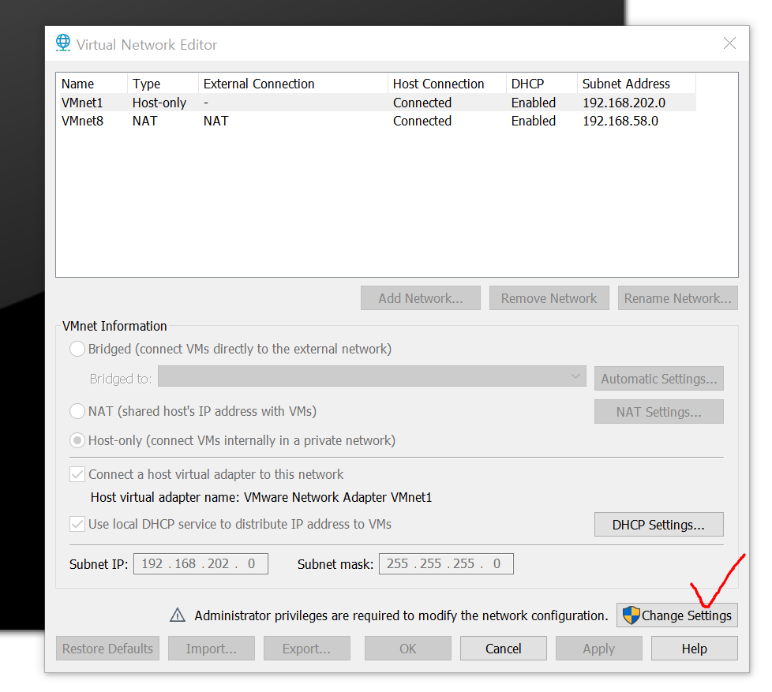This screenshot has width=772, height=692.
Task: Click the DHCP column header
Action: click(542, 84)
